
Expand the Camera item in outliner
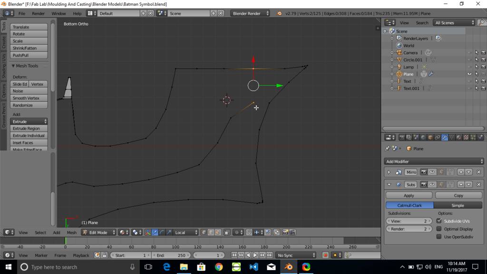point(392,52)
